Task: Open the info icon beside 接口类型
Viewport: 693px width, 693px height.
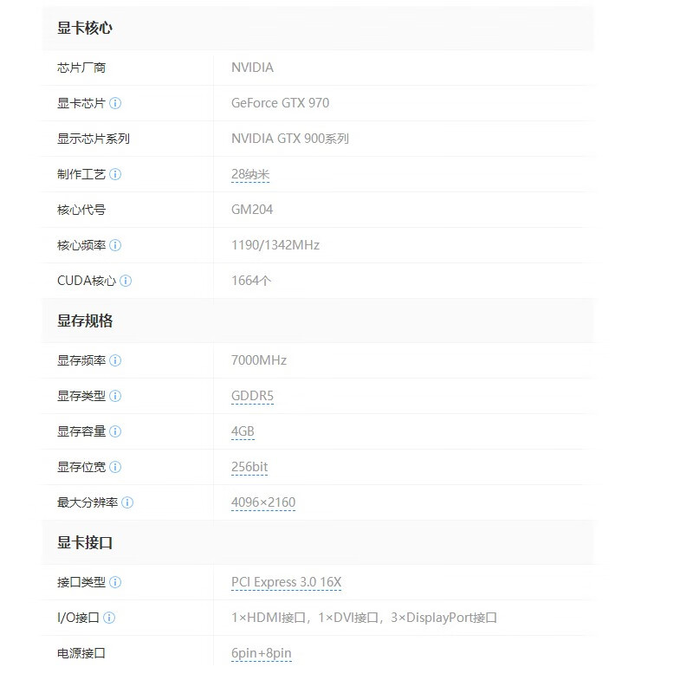Action: (x=115, y=582)
